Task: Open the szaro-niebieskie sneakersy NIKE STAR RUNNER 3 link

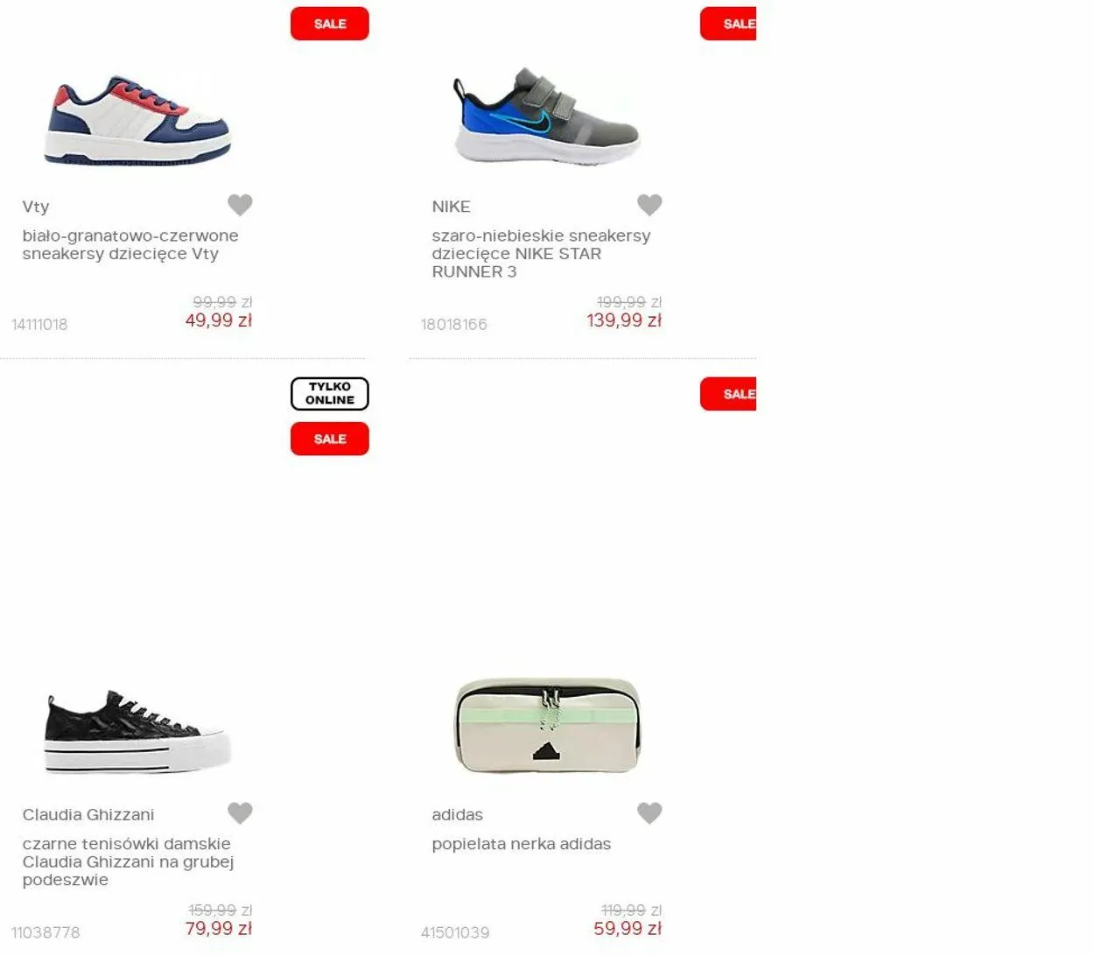Action: [541, 253]
